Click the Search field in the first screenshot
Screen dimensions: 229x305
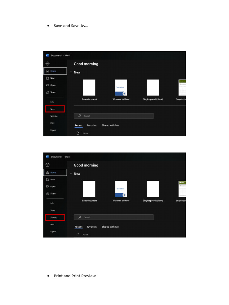114,116
